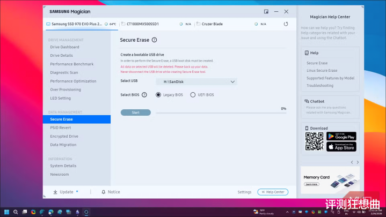
Task: Open Secure Erase help link
Action: click(317, 63)
